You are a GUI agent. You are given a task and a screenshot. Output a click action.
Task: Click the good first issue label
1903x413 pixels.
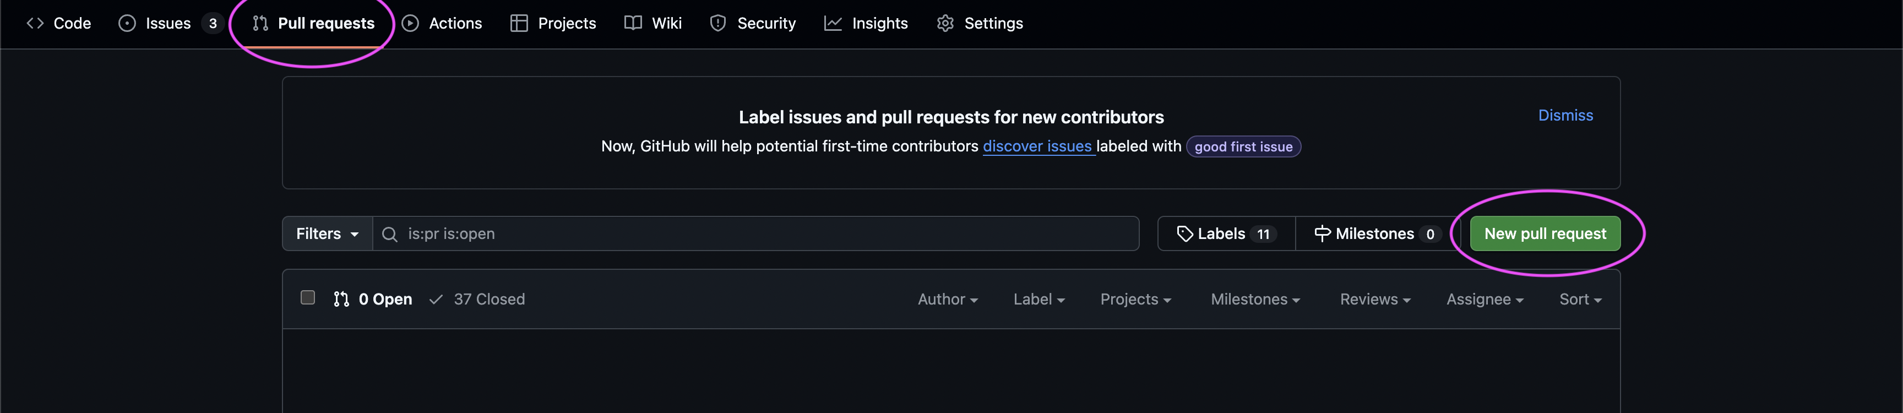pyautogui.click(x=1243, y=147)
